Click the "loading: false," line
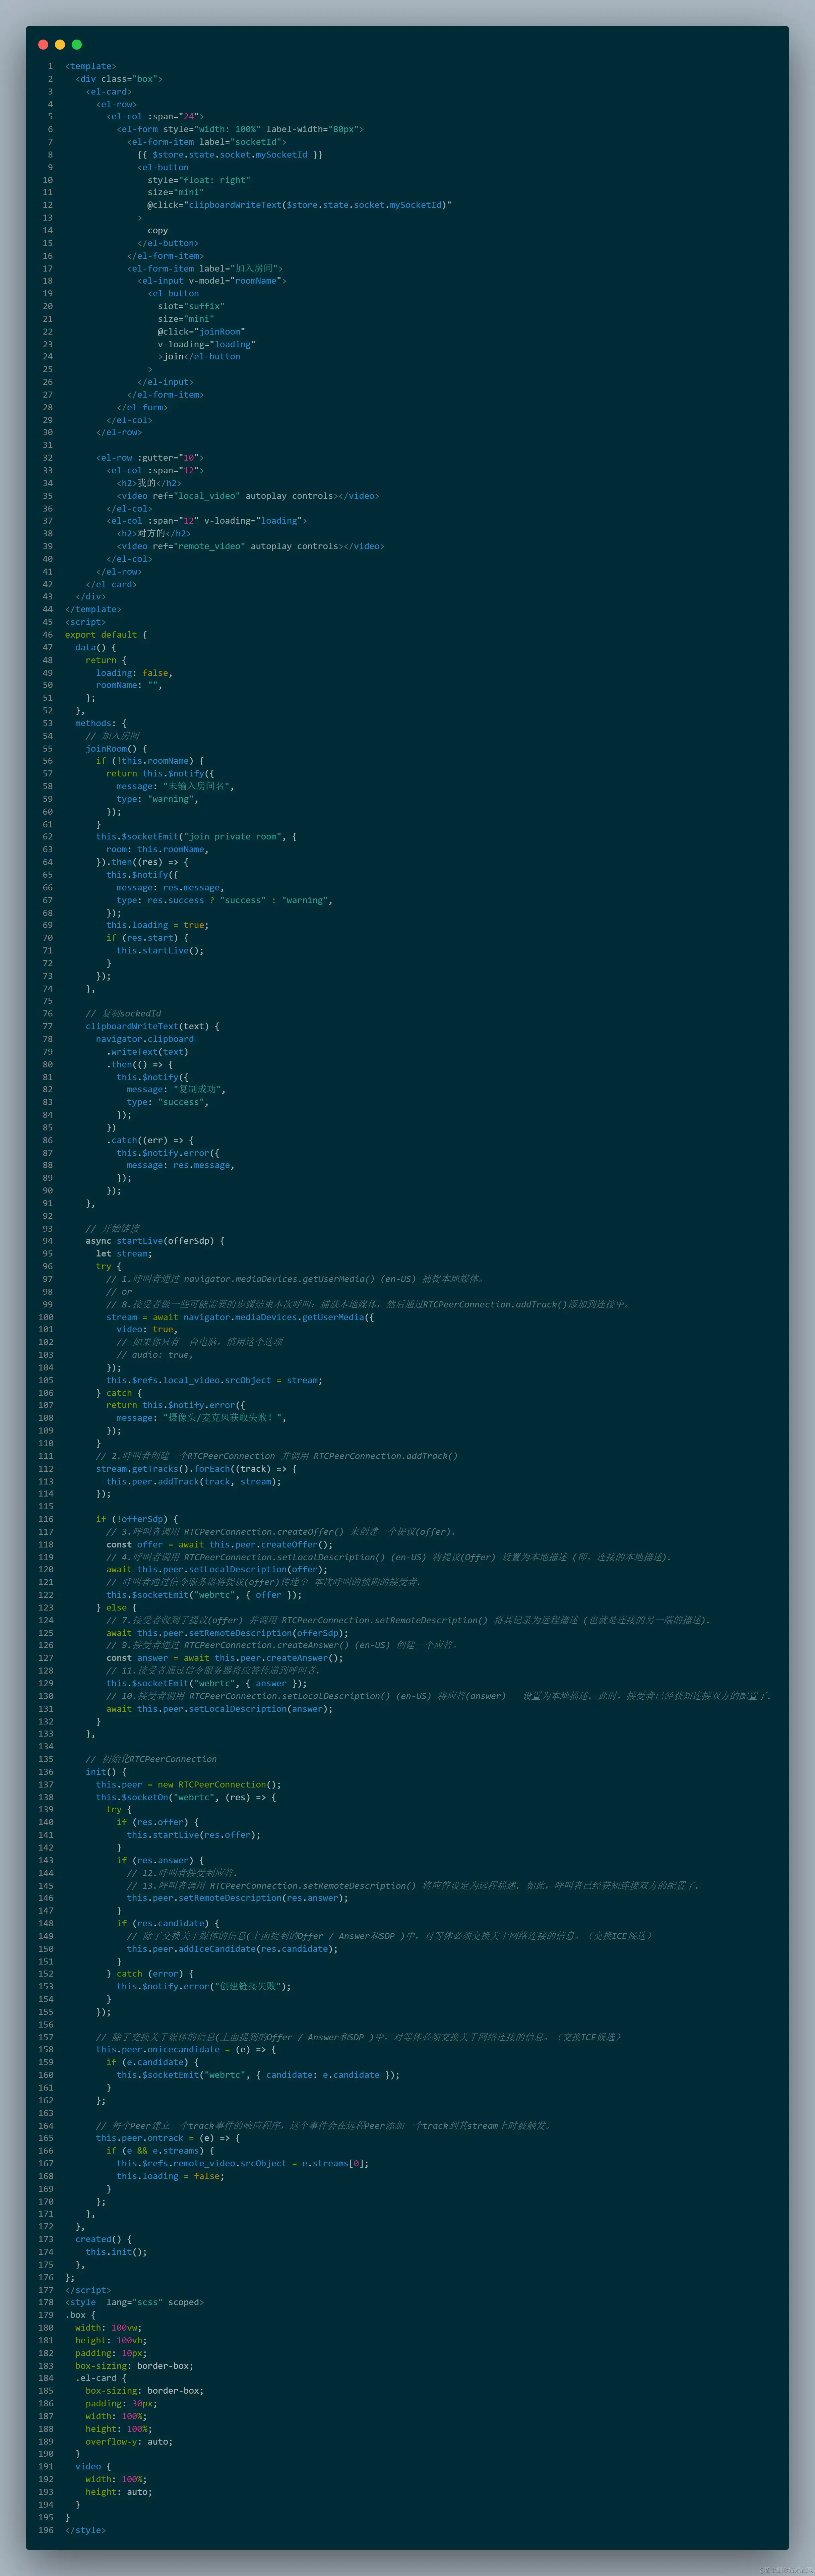The image size is (815, 2576). (134, 673)
